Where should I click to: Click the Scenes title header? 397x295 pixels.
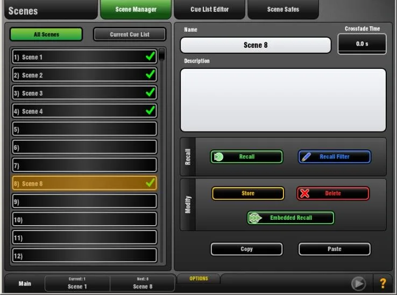pyautogui.click(x=23, y=11)
